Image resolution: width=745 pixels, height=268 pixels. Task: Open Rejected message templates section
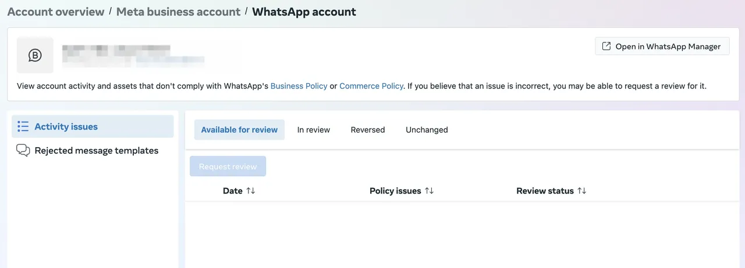(96, 151)
